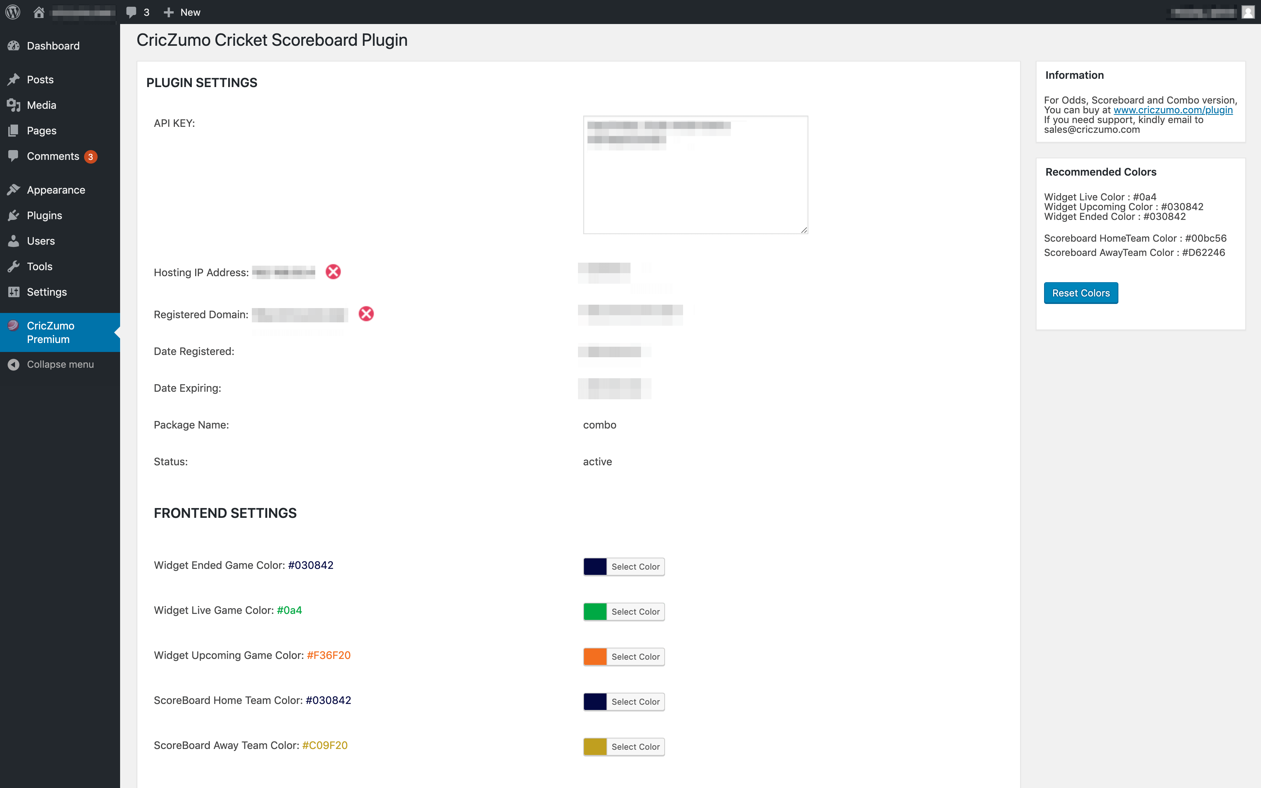Click the home site icon in admin bar
The image size is (1261, 788).
click(x=39, y=12)
